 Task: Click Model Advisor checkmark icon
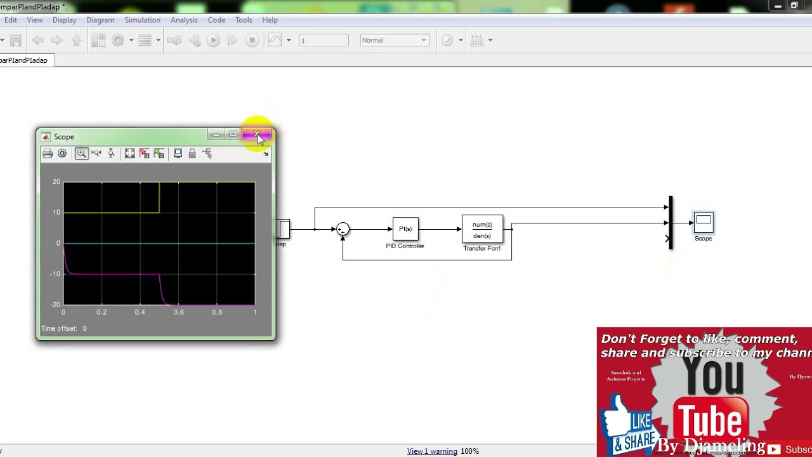pos(447,40)
